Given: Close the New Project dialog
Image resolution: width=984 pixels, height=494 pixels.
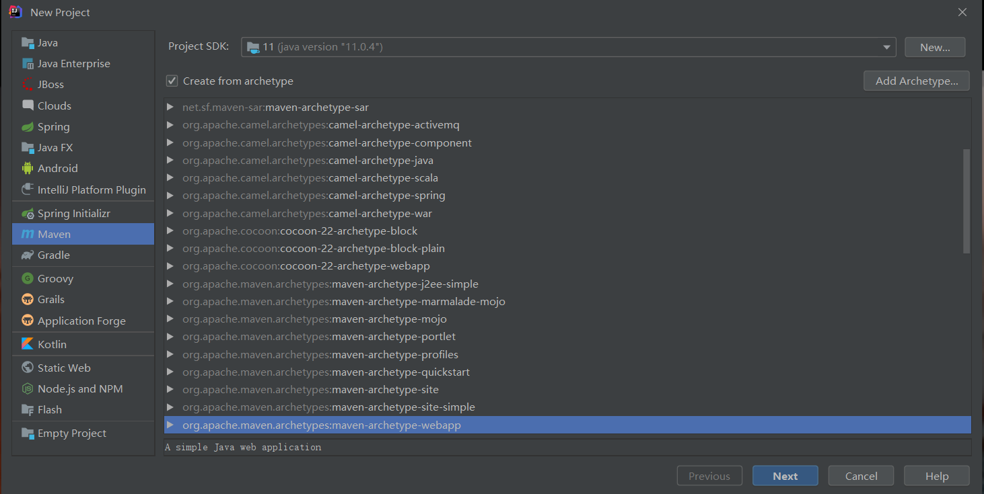Looking at the screenshot, I should pyautogui.click(x=962, y=12).
